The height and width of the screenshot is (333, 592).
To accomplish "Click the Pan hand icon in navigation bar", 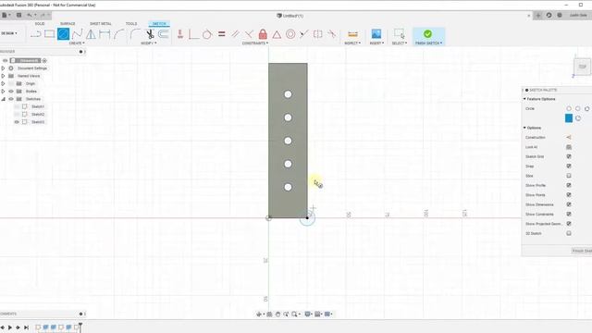I will pos(277,314).
